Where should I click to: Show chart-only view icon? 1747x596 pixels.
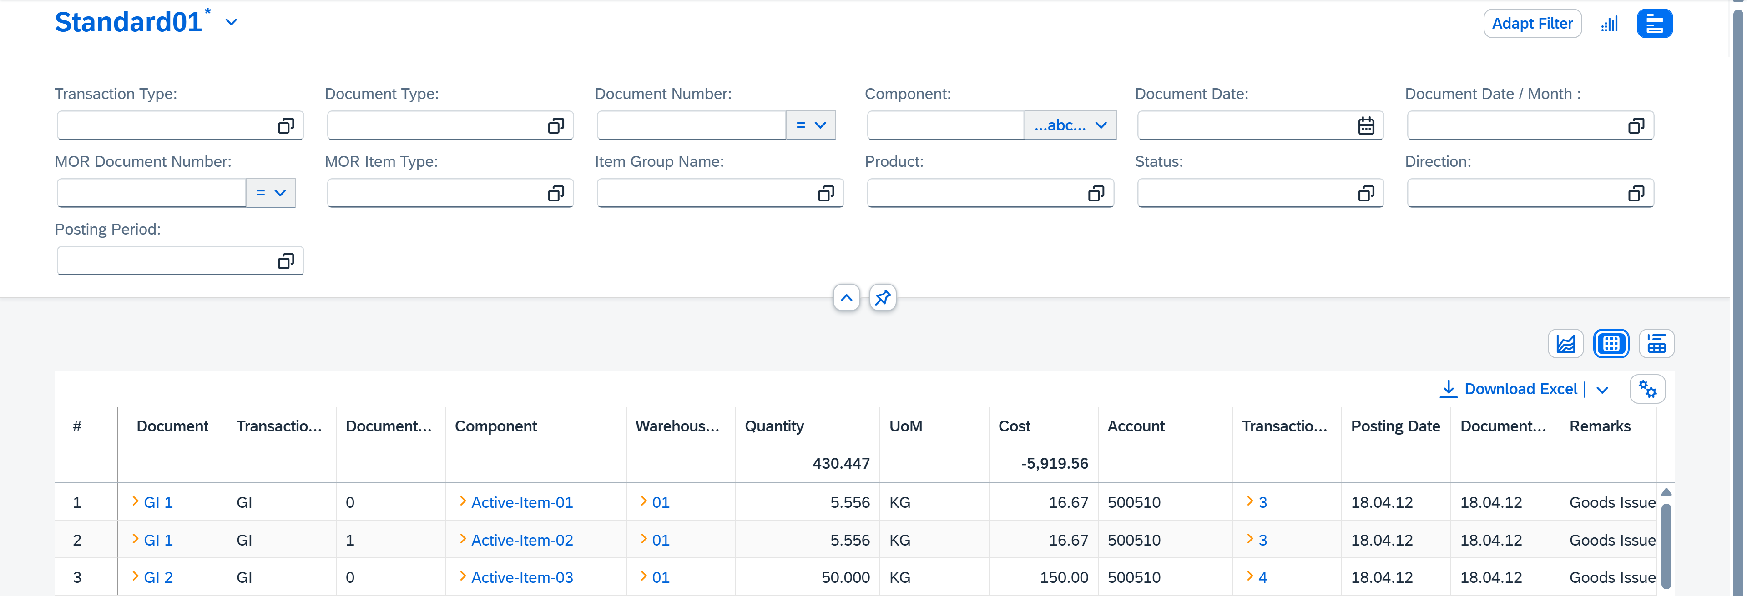click(x=1565, y=344)
